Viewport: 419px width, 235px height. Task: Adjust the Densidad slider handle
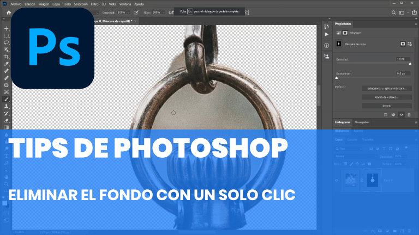(410, 64)
